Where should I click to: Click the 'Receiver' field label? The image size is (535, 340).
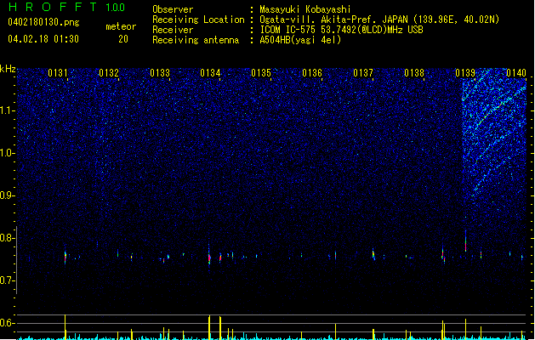click(x=173, y=30)
